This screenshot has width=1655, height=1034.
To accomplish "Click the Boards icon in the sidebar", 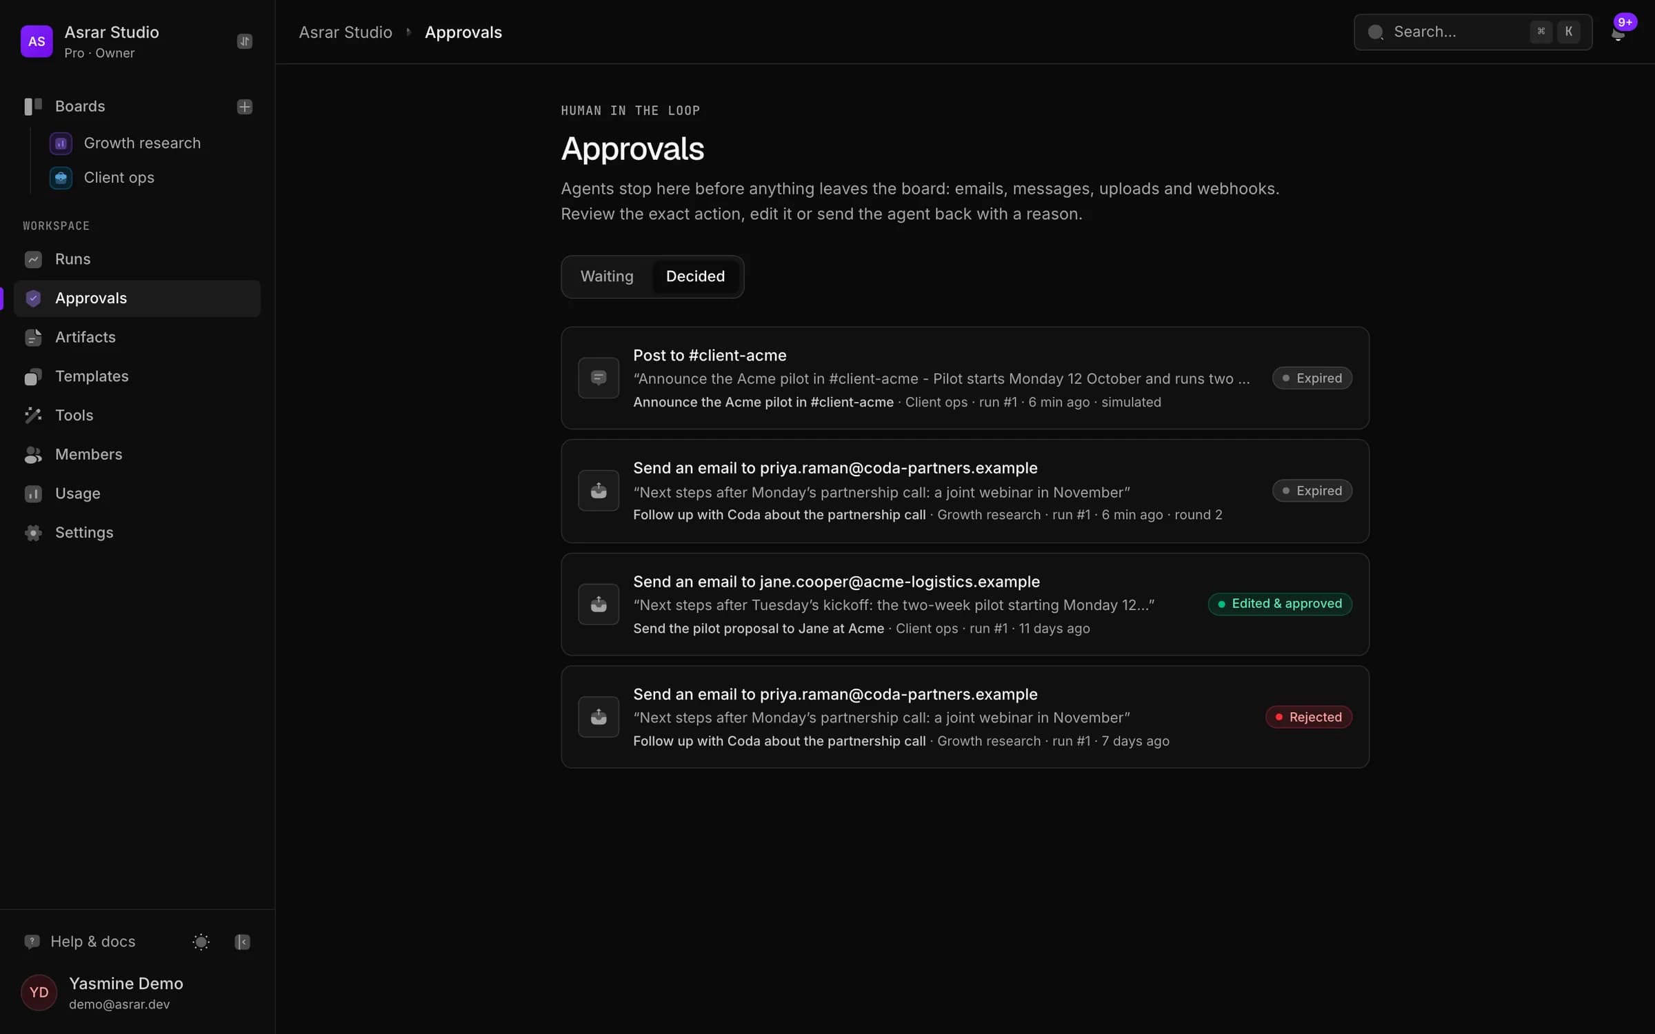I will (33, 106).
